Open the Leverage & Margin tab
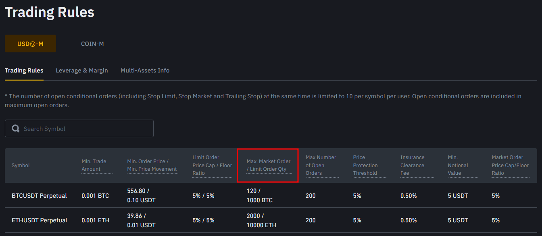Viewport: 542px width, 236px height. pos(82,70)
